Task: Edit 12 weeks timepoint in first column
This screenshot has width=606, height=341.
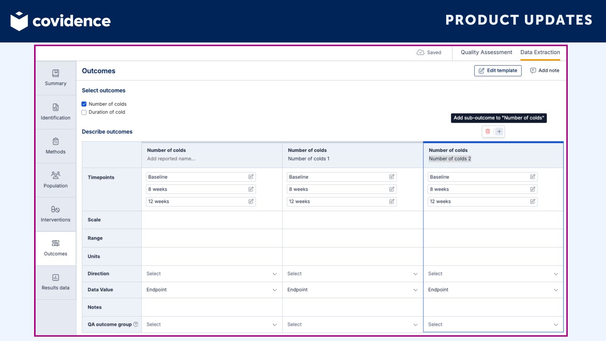Action: coord(251,202)
